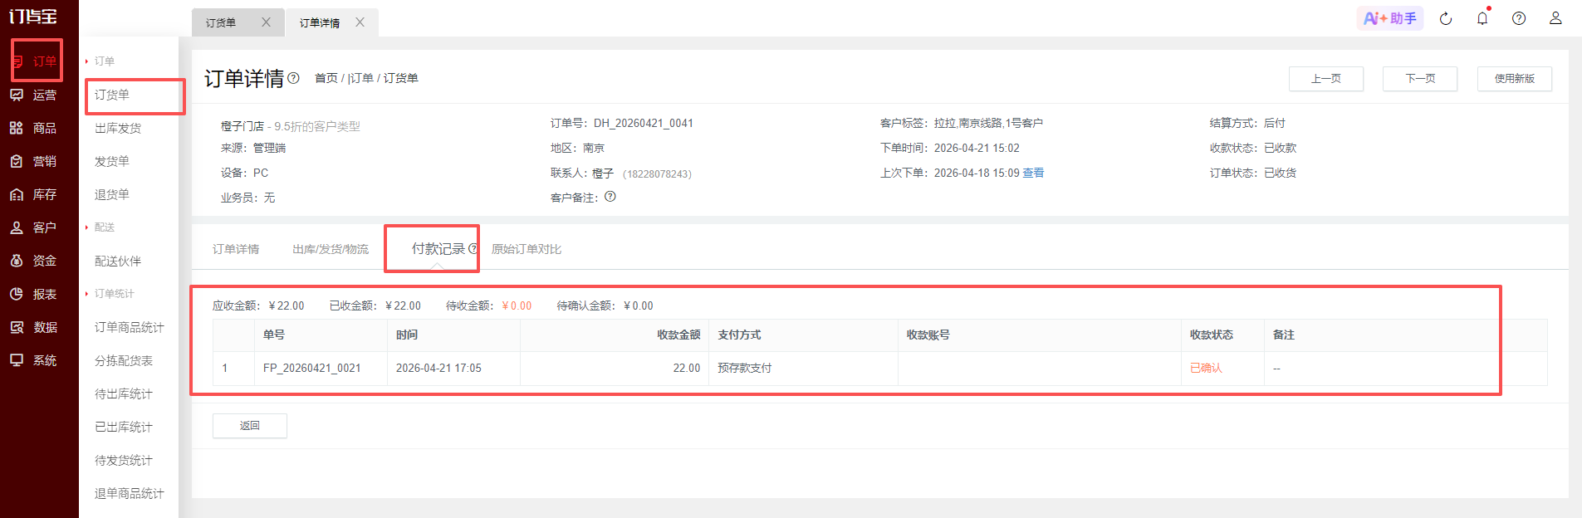Close the 订货单 tab at the top
Screen dimensions: 1582x518
tap(266, 22)
